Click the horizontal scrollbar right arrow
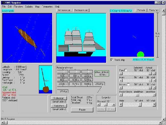The width and height of the screenshot is (166, 125). pyautogui.click(x=160, y=122)
